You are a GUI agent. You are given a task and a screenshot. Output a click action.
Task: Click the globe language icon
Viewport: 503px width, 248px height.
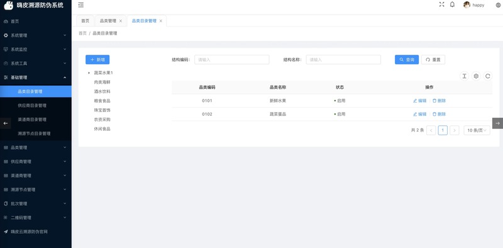[x=498, y=5]
